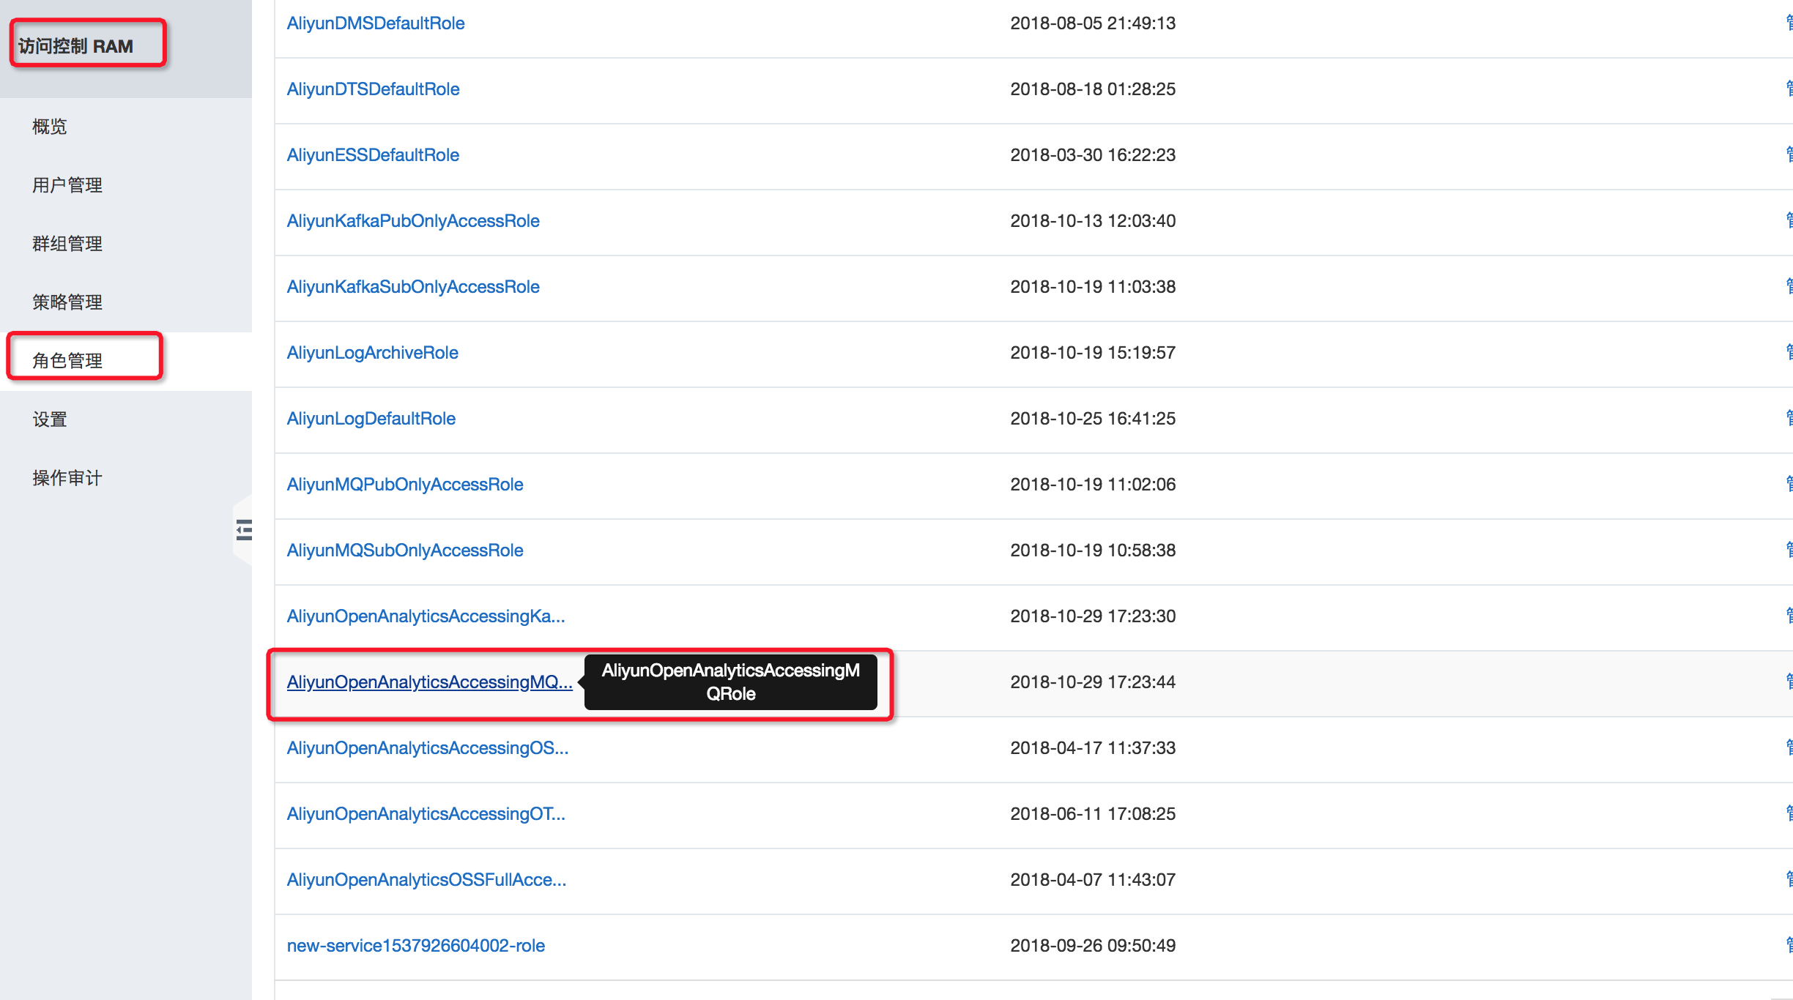This screenshot has width=1793, height=1000.
Task: Click the creation time 2018-08-18 01:28:25
Action: (1093, 89)
